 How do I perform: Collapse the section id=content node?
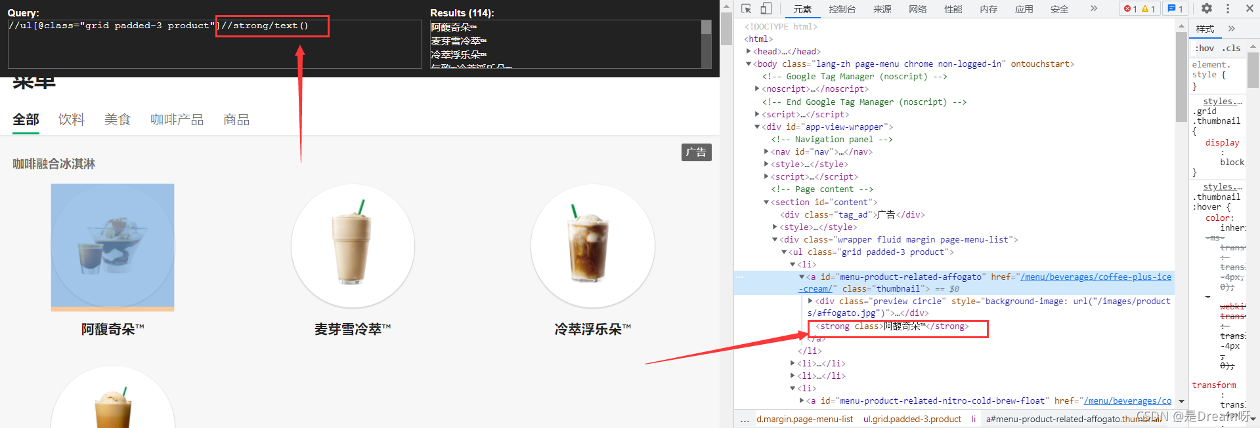point(766,202)
